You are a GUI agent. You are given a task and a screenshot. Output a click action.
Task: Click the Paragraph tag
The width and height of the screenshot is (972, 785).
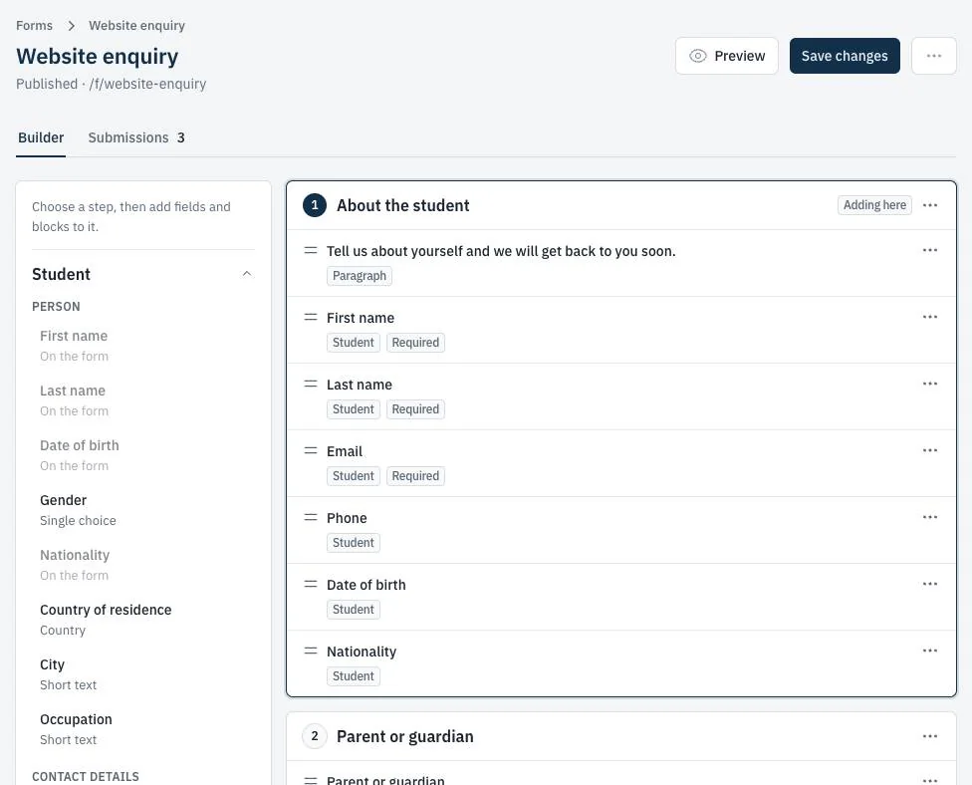tap(359, 276)
